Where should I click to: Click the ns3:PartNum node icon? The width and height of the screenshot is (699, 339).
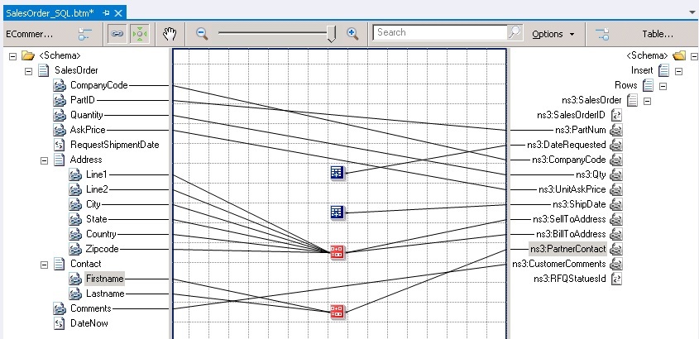click(616, 130)
